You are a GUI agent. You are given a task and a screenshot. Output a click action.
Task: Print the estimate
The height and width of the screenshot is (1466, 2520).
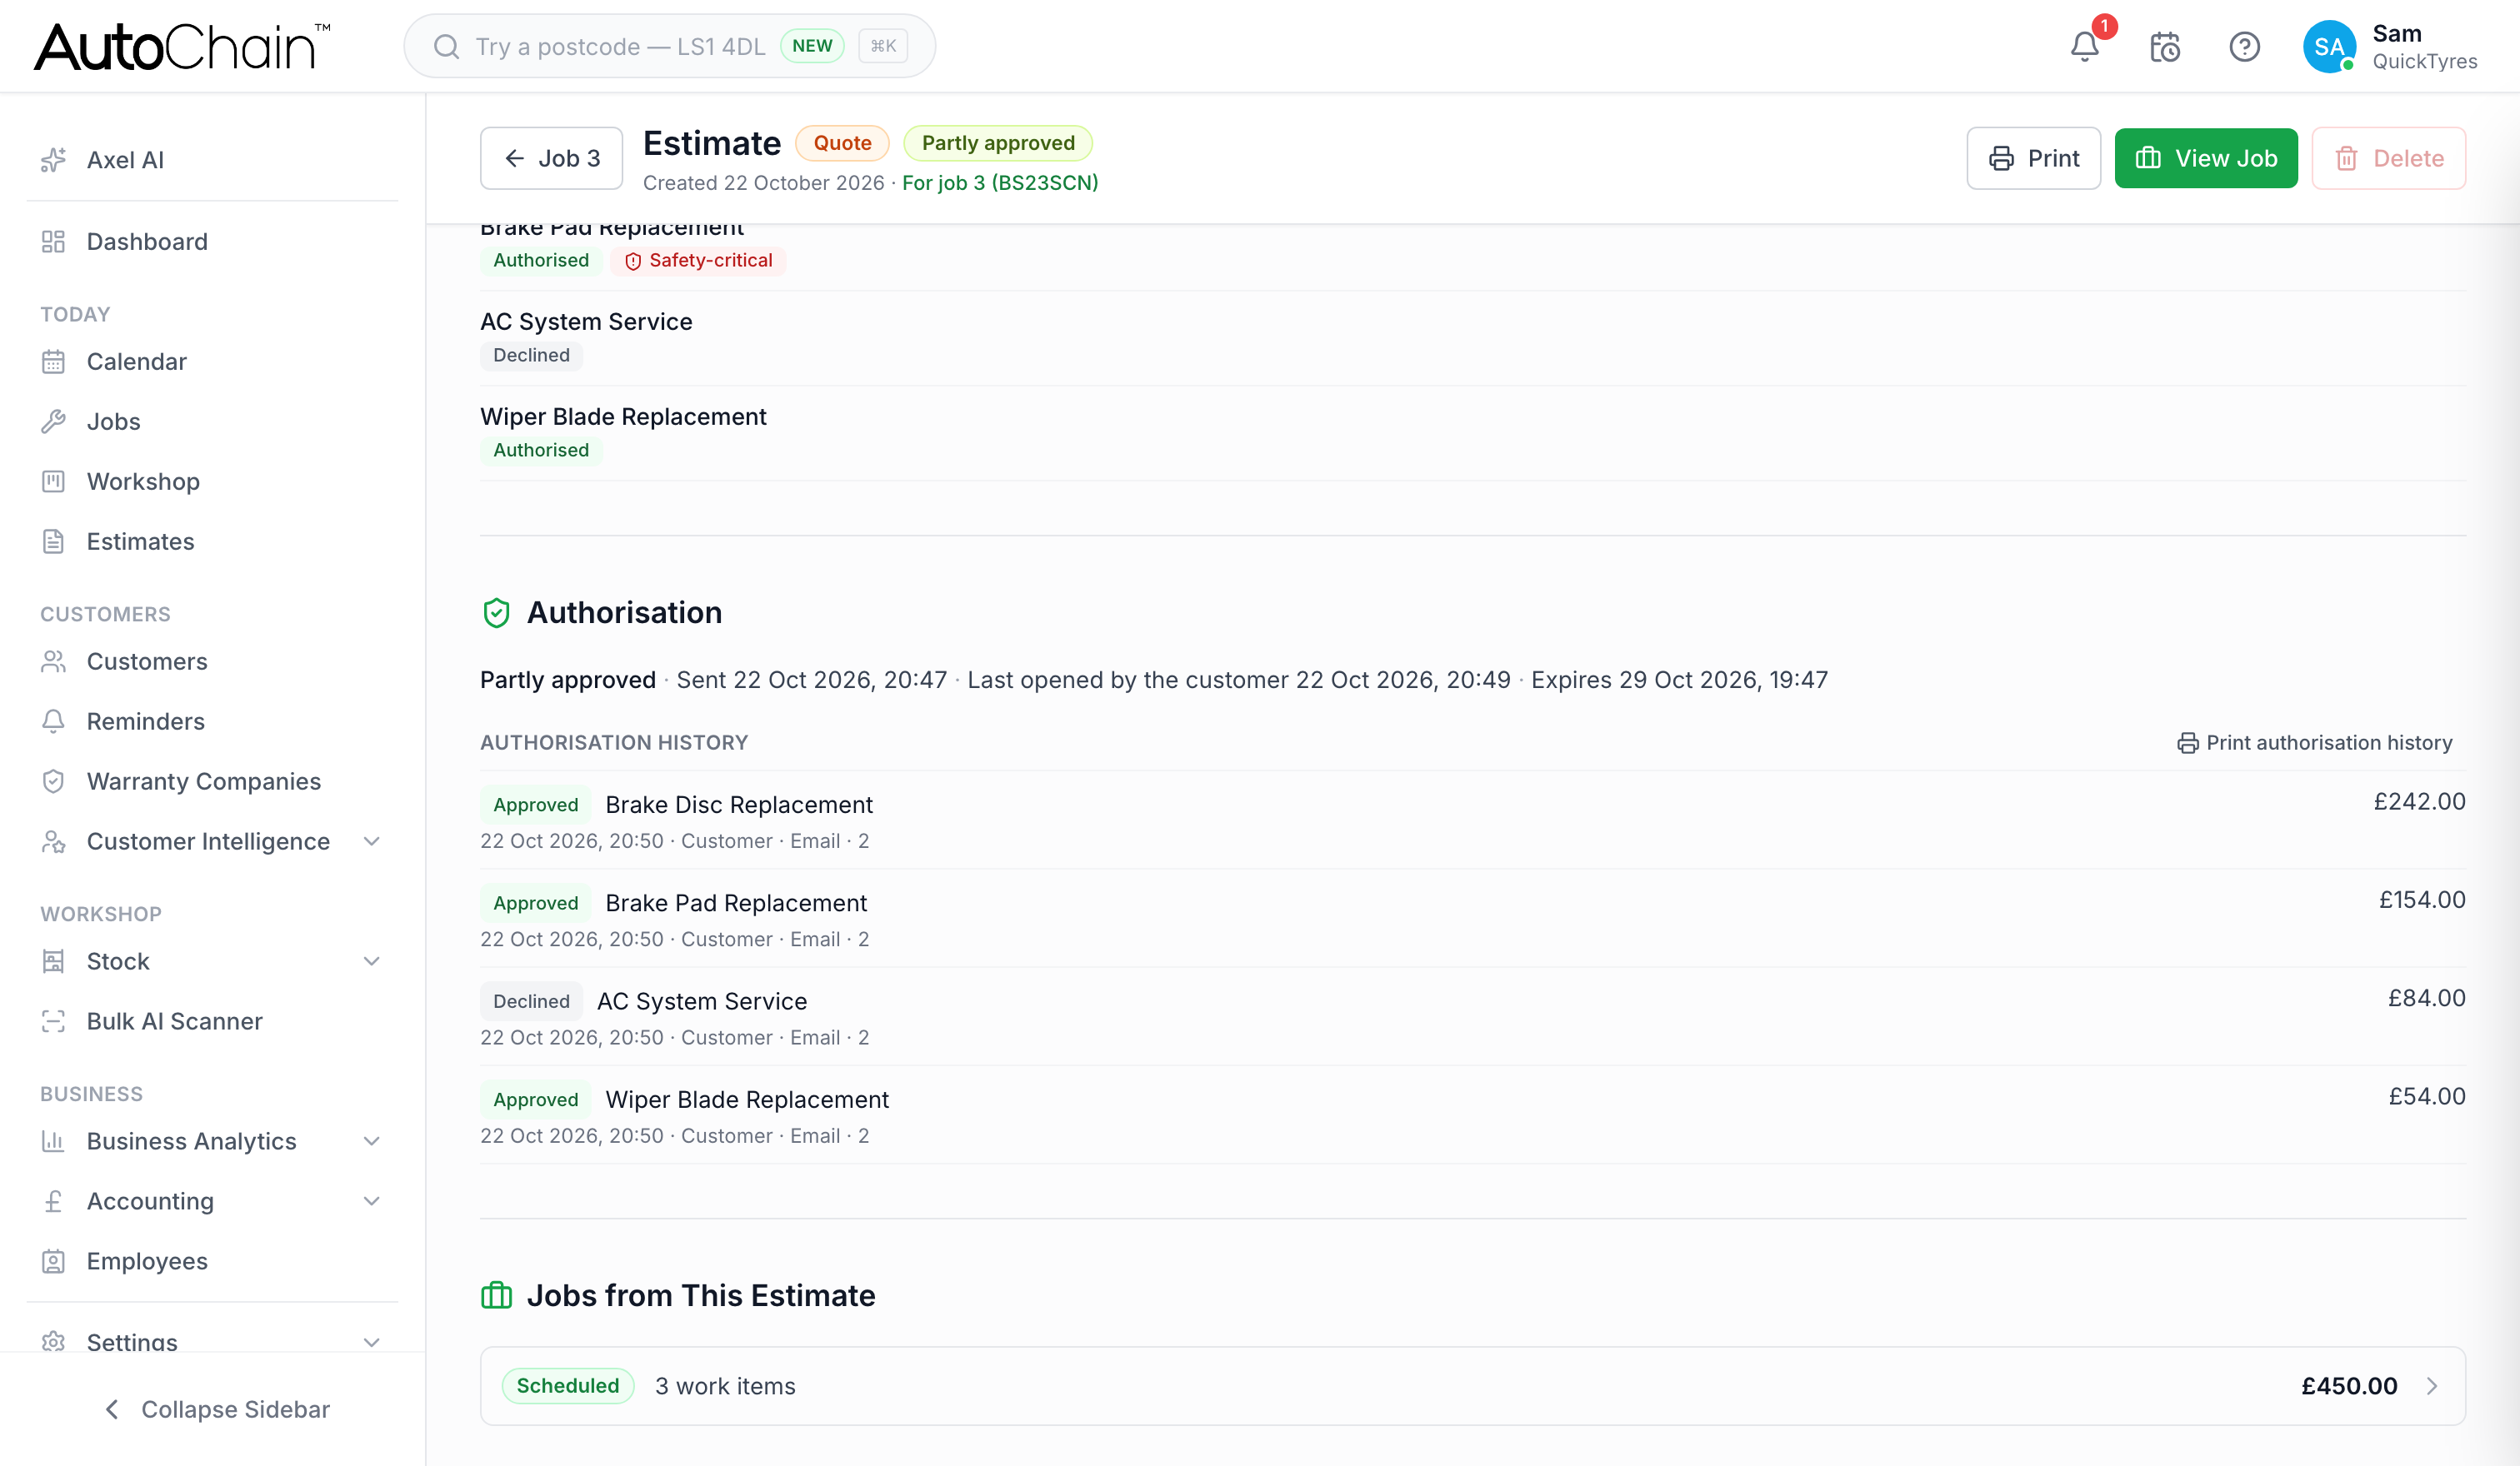tap(2033, 158)
